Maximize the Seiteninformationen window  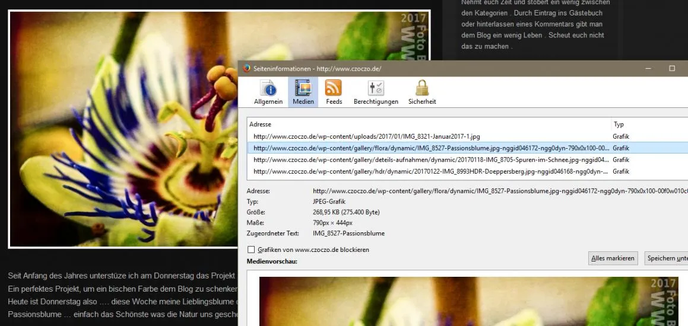click(672, 68)
